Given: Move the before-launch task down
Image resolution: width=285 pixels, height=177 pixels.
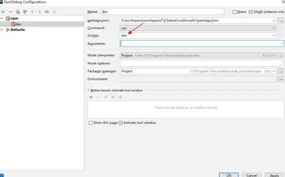Looking at the screenshot, I should pyautogui.click(x=120, y=97).
